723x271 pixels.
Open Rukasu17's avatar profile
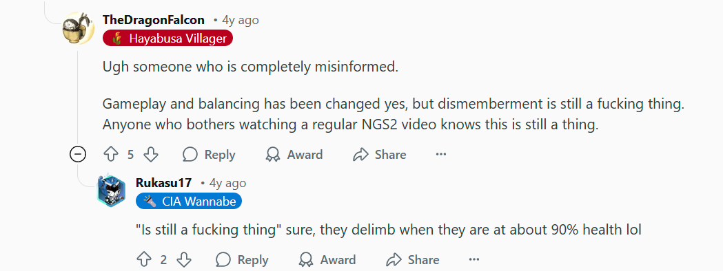pyautogui.click(x=111, y=191)
